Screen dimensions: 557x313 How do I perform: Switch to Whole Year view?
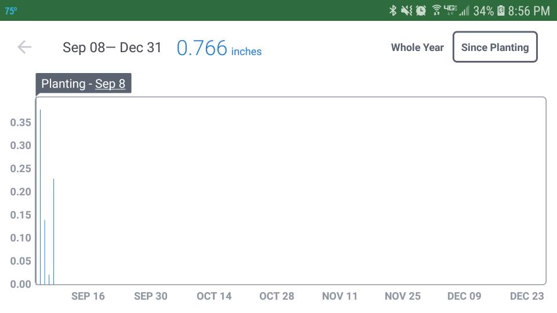click(417, 47)
